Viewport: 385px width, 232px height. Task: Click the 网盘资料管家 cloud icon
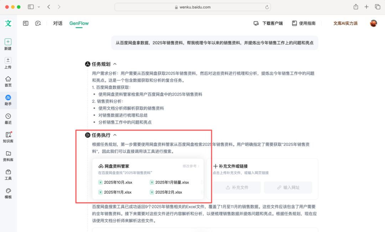pos(101,166)
